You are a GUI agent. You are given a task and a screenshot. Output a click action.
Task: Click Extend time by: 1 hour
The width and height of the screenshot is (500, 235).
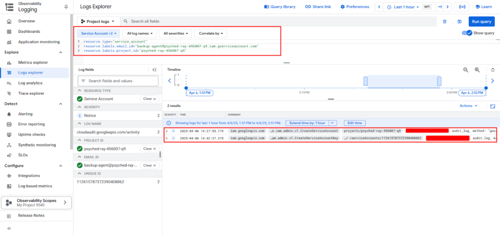pos(308,123)
